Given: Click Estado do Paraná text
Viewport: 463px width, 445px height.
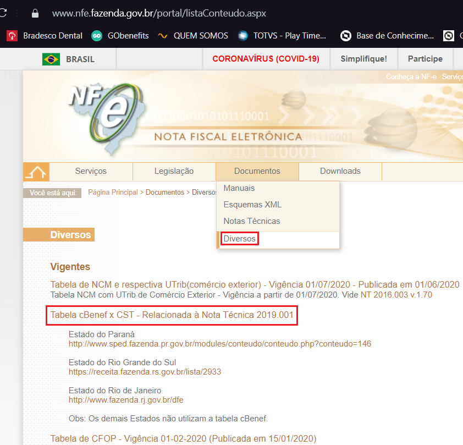Looking at the screenshot, I should 102,334.
